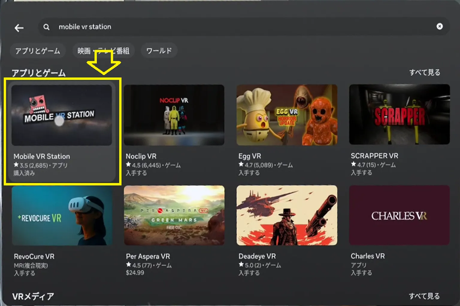460x306 pixels.
Task: Open the Deadeye VR thumbnail
Action: (287, 215)
